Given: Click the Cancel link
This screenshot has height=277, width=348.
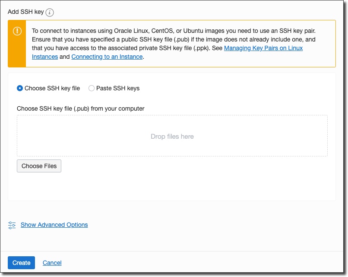Looking at the screenshot, I should pyautogui.click(x=52, y=263).
